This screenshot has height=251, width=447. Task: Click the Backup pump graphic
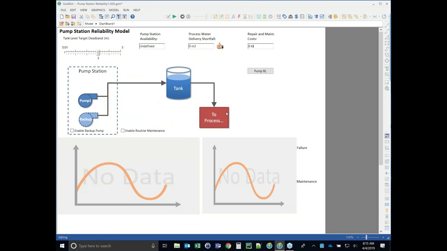87,119
